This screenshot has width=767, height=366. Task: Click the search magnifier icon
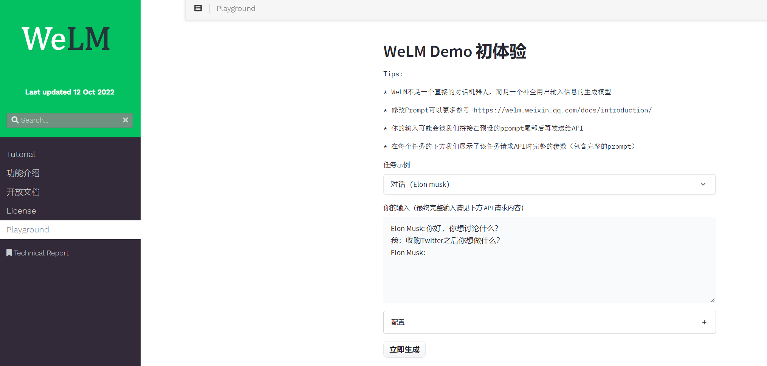coord(15,120)
